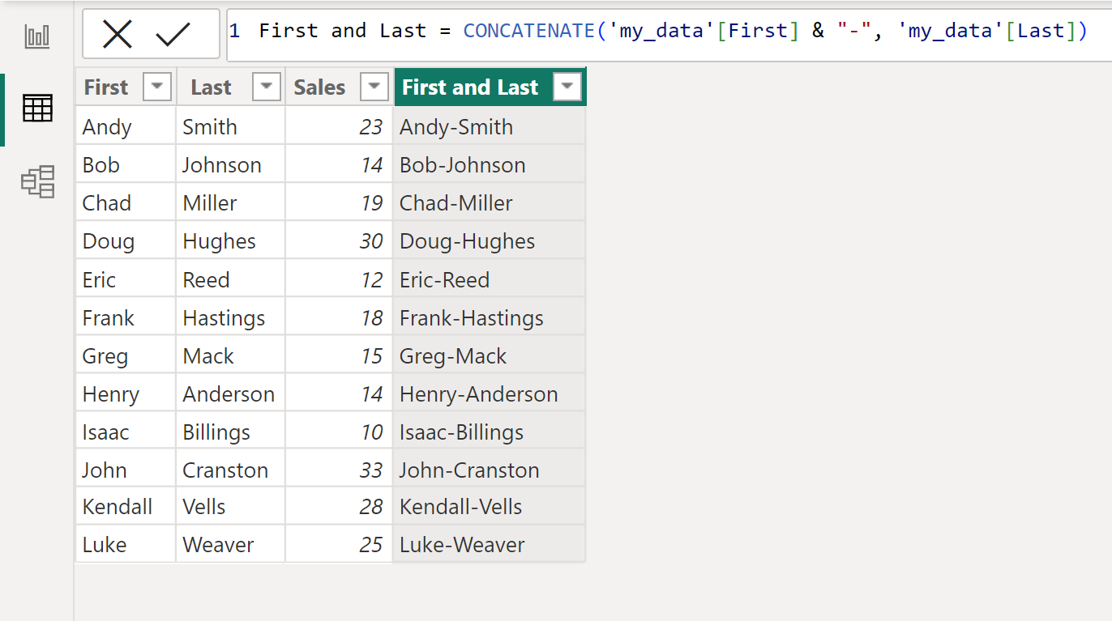Click the cell containing Miller
1112x621 pixels.
(x=230, y=202)
